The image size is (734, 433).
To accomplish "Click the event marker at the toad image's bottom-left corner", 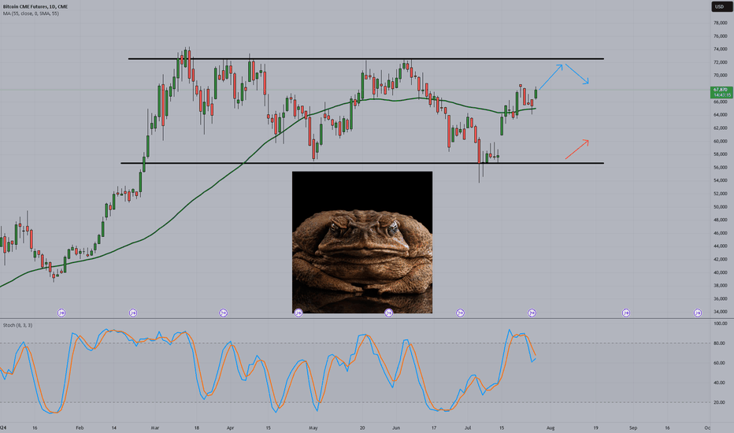I will [x=298, y=313].
